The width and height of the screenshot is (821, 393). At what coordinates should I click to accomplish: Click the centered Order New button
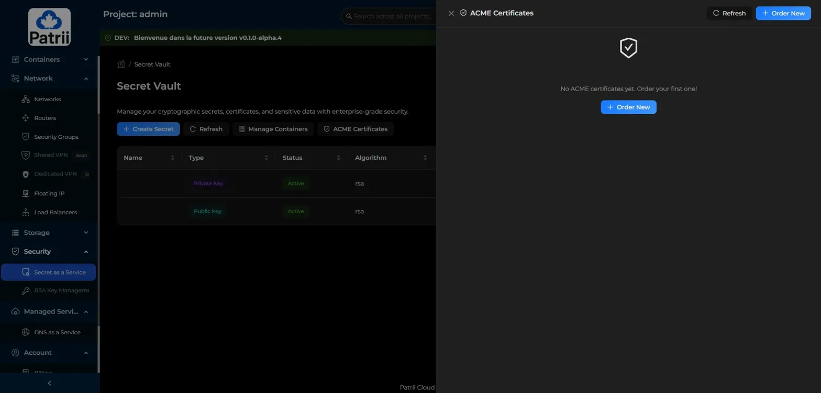click(x=628, y=107)
